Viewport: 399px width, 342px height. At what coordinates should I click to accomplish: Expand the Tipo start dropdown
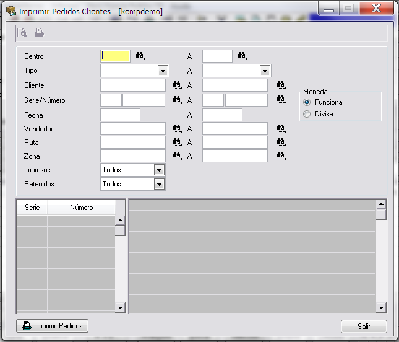[x=163, y=71]
